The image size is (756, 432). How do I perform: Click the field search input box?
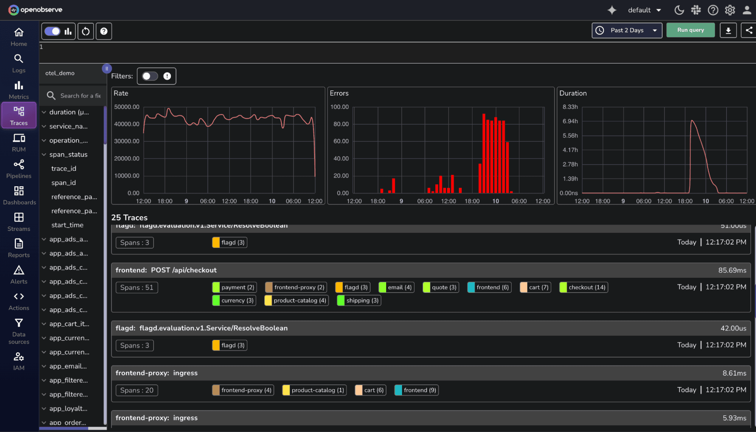[x=78, y=96]
